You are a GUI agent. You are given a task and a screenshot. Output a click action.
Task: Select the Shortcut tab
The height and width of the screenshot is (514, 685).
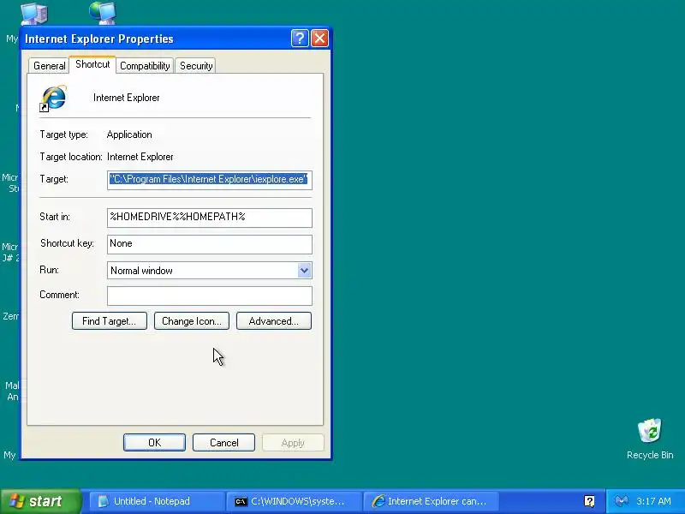[x=92, y=64]
